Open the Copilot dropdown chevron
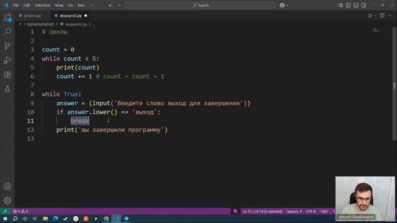This screenshot has width=397, height=223. (287, 6)
